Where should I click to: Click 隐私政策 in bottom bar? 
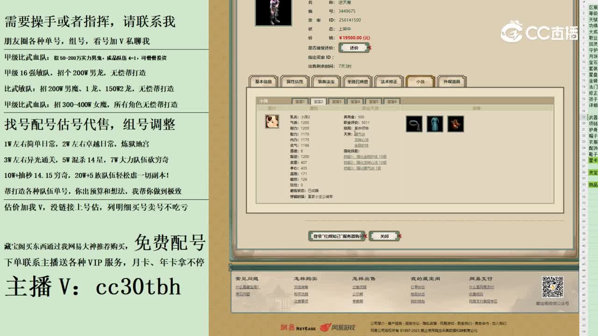(429, 323)
